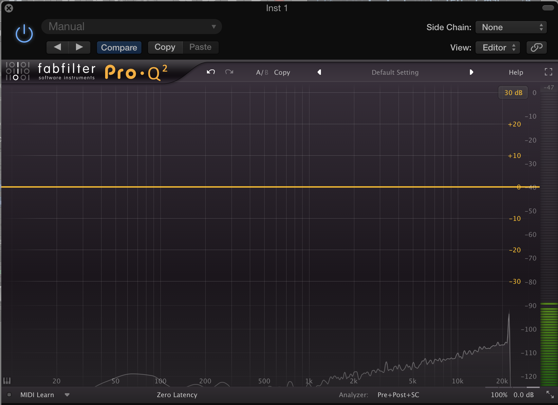Toggle the plugin power bypass button

[x=24, y=34]
